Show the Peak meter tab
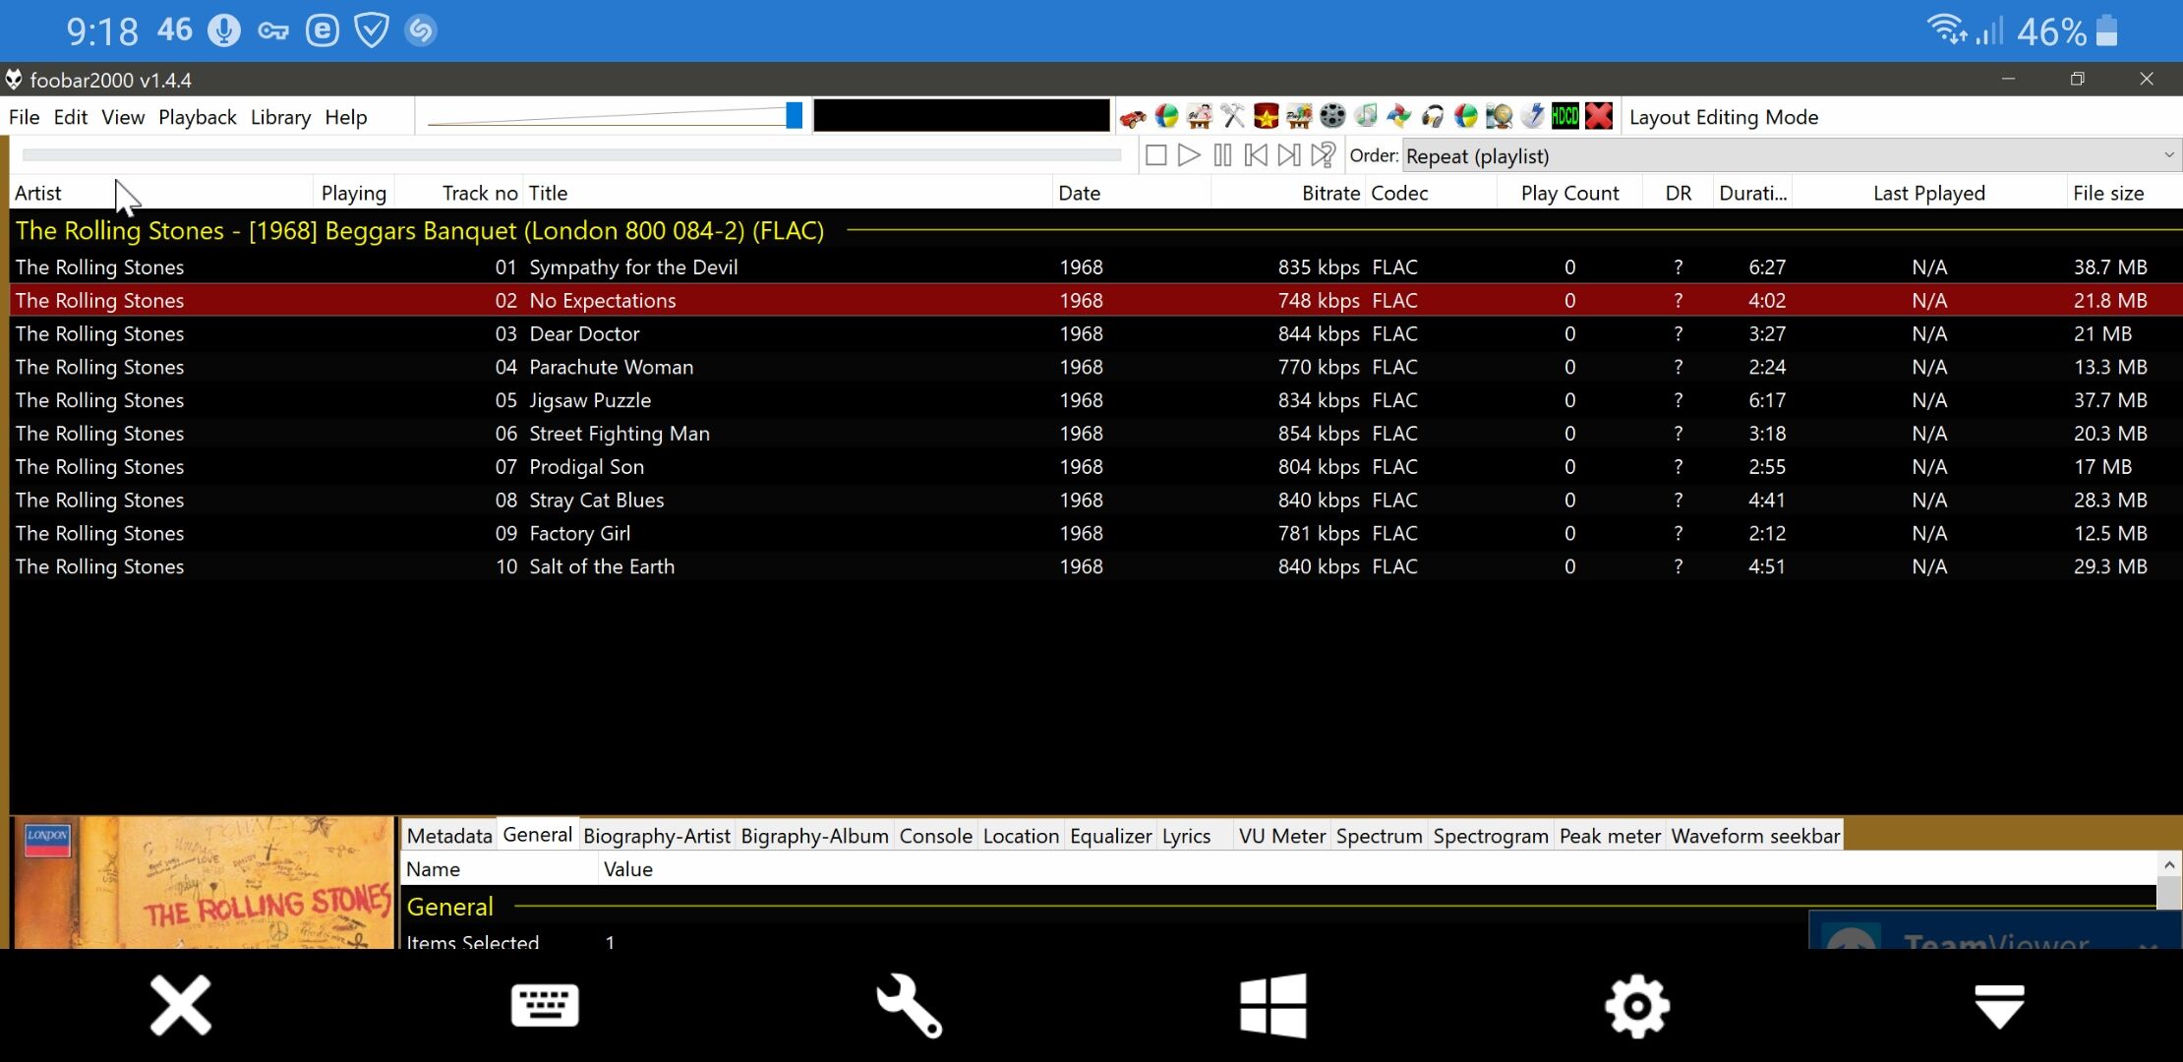Viewport: 2183px width, 1062px height. (1610, 836)
